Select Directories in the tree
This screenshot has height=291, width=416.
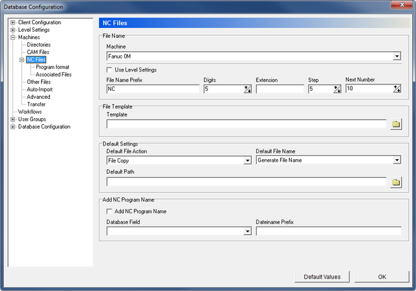pos(39,45)
